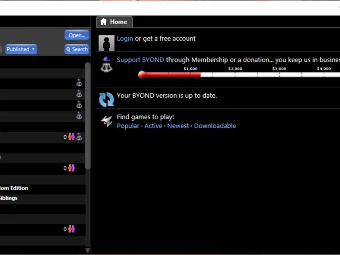340x255 pixels.
Task: Click the topmost member badge icon in list
Action: (79, 82)
